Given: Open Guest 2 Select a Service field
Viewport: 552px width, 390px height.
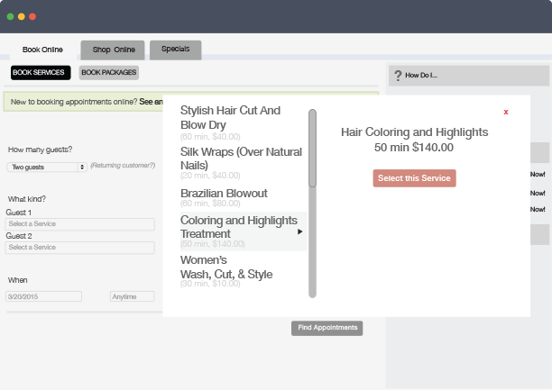Looking at the screenshot, I should point(79,247).
